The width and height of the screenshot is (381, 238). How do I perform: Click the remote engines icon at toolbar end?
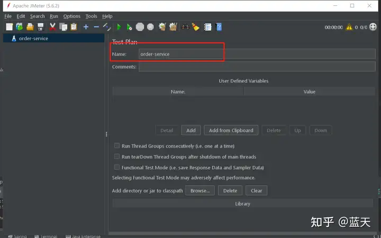(373, 27)
